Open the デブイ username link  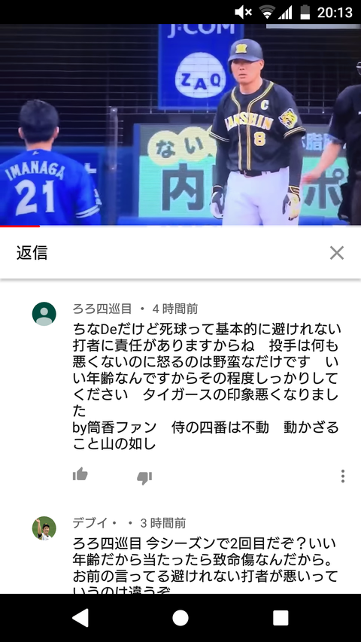click(x=90, y=523)
